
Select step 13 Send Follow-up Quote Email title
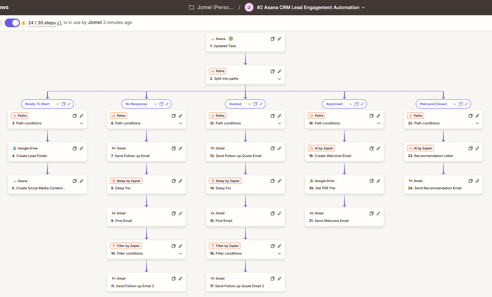(x=236, y=156)
